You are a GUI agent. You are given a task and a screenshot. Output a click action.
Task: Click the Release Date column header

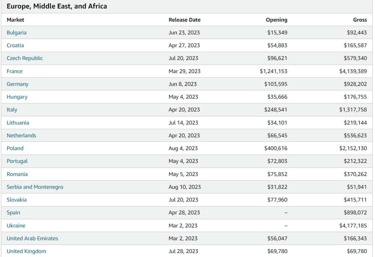(x=184, y=20)
